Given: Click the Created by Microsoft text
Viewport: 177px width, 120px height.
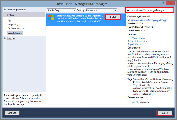Looking at the screenshot, I should pyautogui.click(x=139, y=17).
